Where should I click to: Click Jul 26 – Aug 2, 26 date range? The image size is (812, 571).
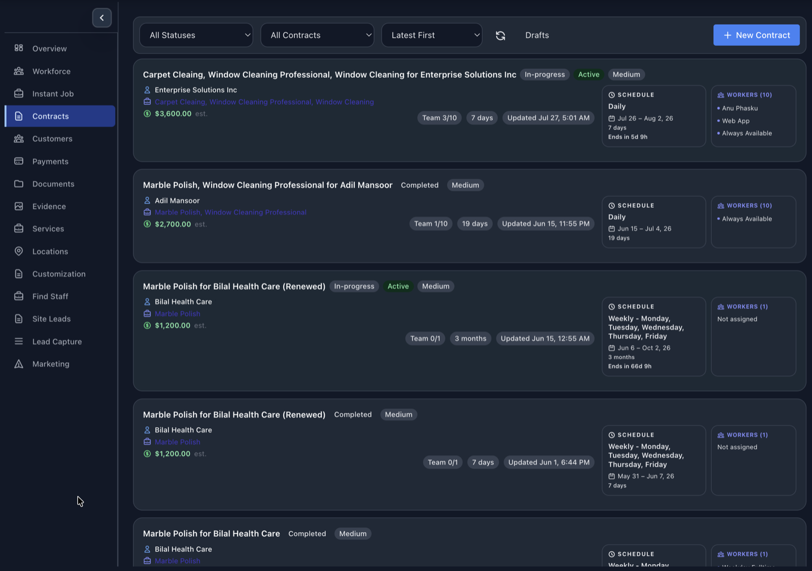pyautogui.click(x=645, y=118)
